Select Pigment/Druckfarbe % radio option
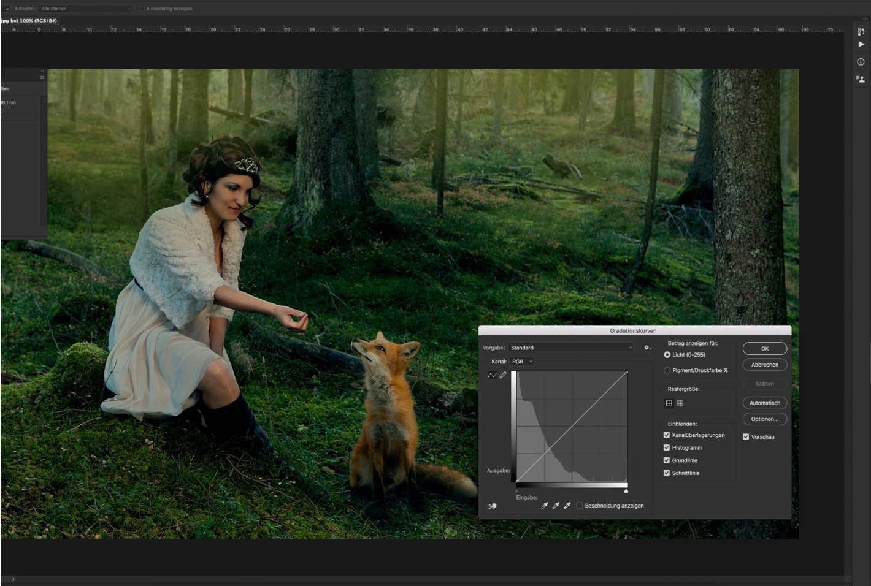The height and width of the screenshot is (586, 871). coord(667,370)
